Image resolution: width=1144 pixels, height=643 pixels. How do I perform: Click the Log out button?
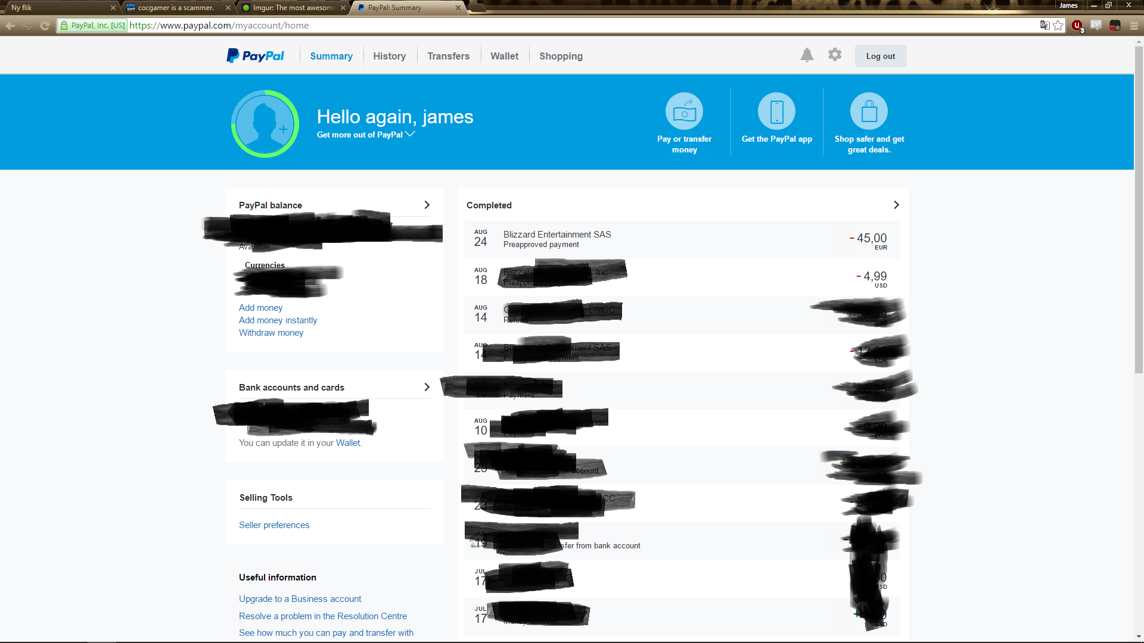coord(881,56)
